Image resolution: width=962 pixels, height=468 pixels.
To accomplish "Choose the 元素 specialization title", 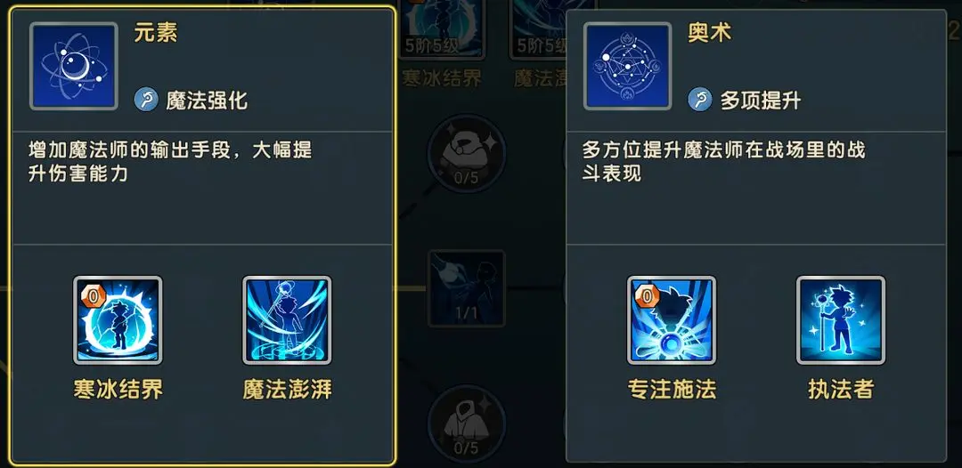I will (156, 32).
